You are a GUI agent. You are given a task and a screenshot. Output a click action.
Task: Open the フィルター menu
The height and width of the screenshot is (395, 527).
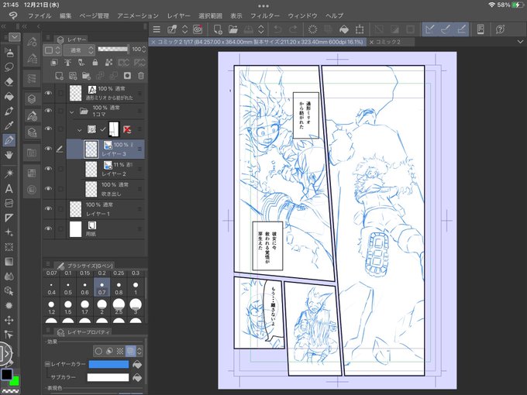pyautogui.click(x=265, y=15)
